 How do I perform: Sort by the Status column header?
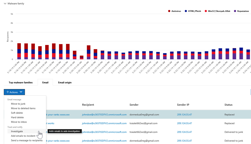tap(228, 105)
